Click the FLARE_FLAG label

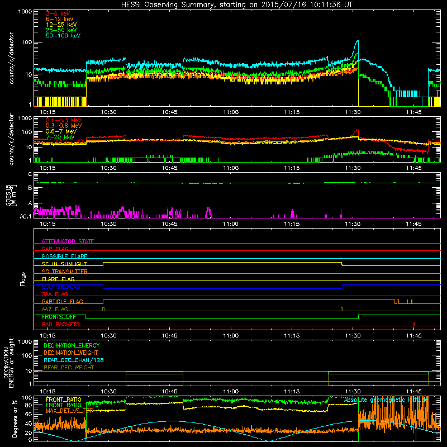pyautogui.click(x=58, y=279)
